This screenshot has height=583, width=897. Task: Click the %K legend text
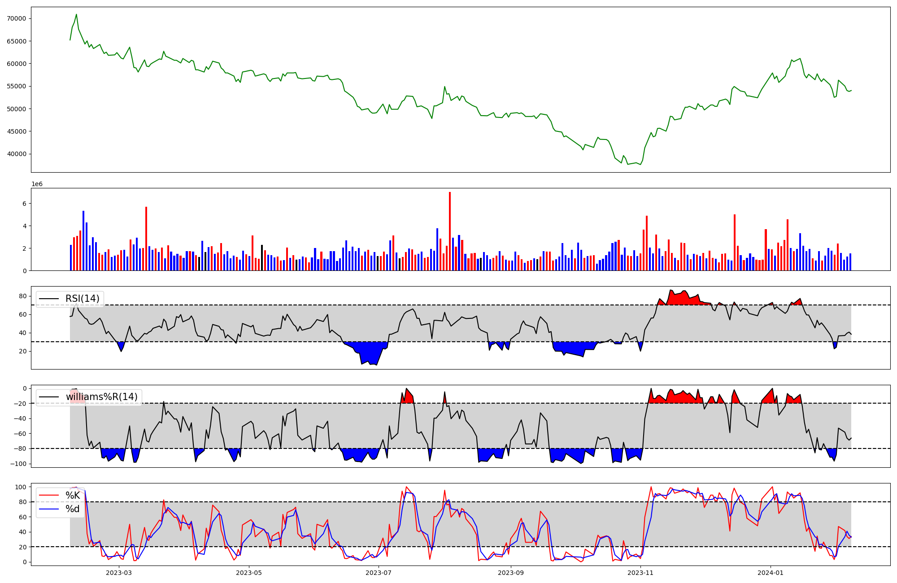(73, 496)
